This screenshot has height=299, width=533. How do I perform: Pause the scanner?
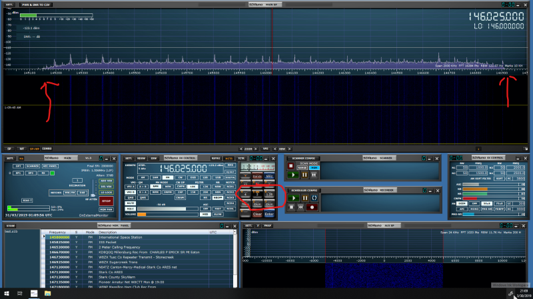304,175
